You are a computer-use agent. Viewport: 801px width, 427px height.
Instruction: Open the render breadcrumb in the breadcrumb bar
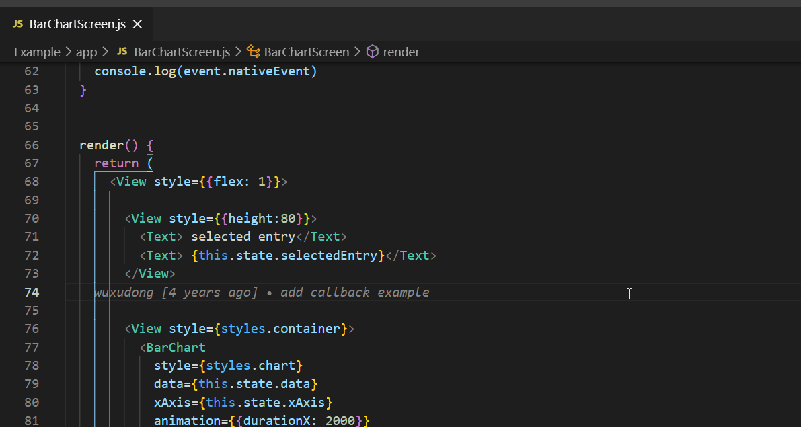[x=402, y=52]
